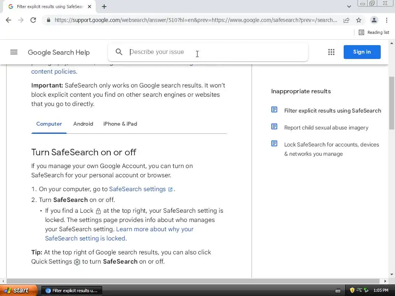Click article icon beside Report child imagery

coord(274,126)
